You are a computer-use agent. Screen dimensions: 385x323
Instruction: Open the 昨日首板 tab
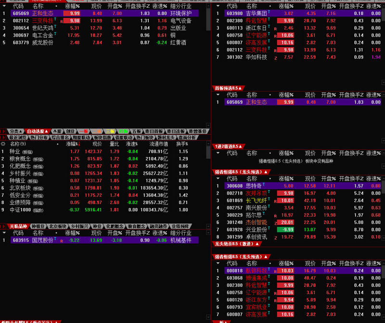[x=154, y=131]
